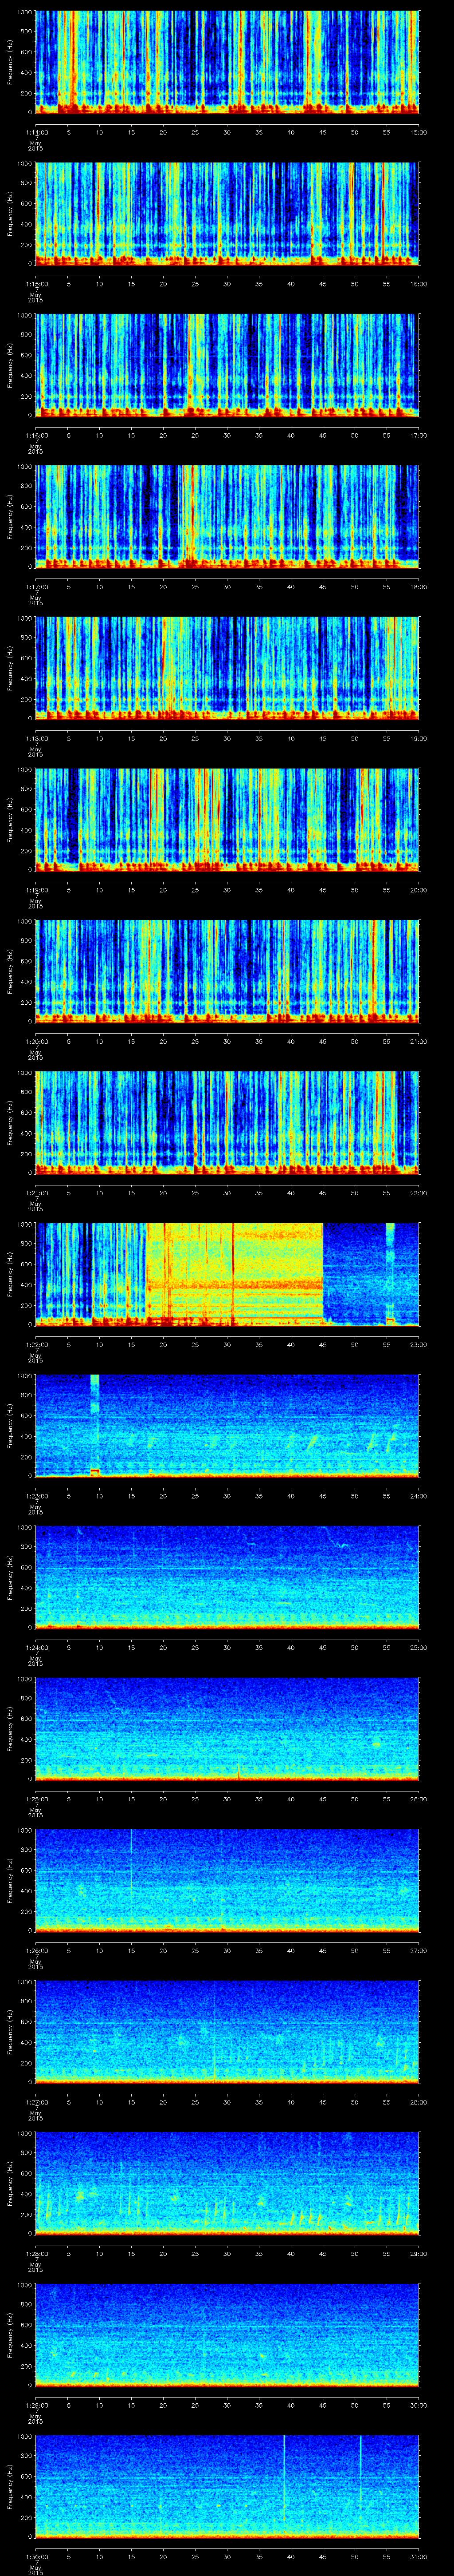This screenshot has width=454, height=2576.
Task: Click the 18:00 end time label
Action: pos(419,587)
